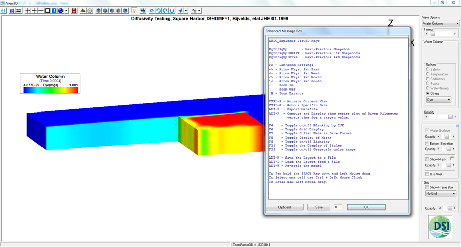Expand the No Grid dropdown
This screenshot has width=461, height=247.
click(441, 193)
